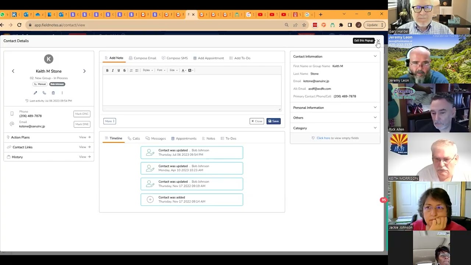
Task: Switch to the Notes tab
Action: [x=208, y=138]
